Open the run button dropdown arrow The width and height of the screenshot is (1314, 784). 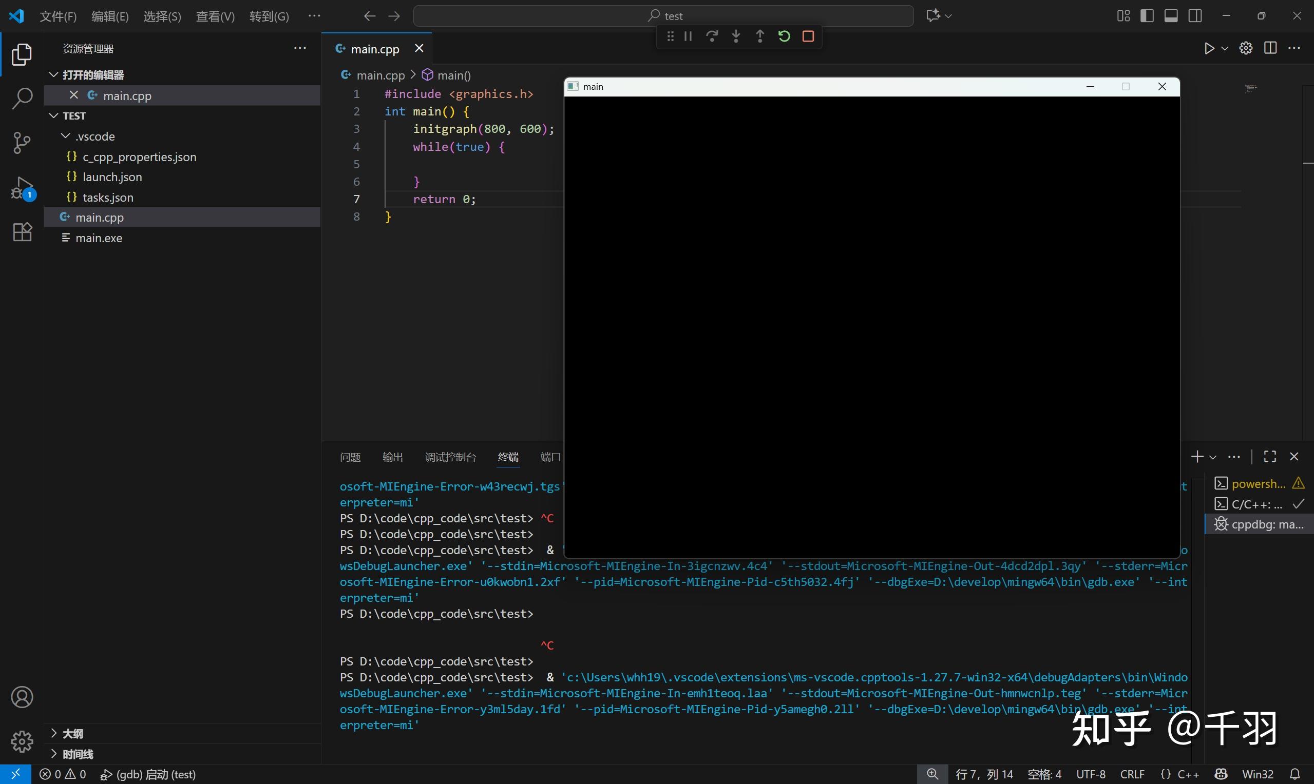click(1225, 49)
